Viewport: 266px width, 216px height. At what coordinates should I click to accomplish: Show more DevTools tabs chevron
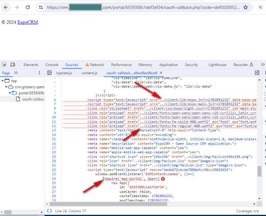pyautogui.click(x=263, y=65)
